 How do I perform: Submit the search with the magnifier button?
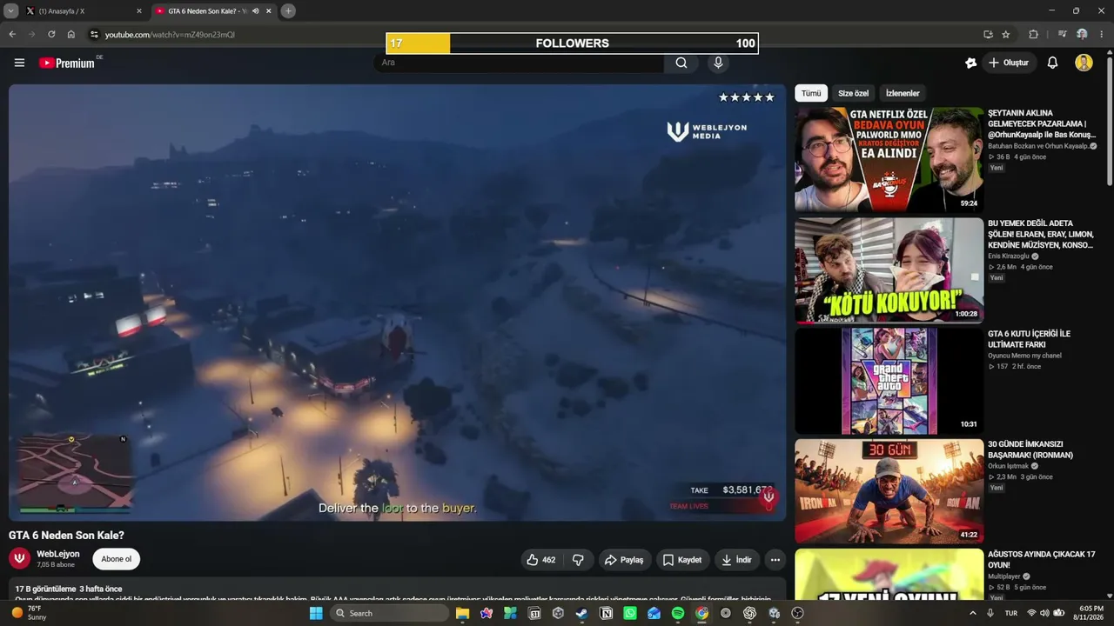681,63
